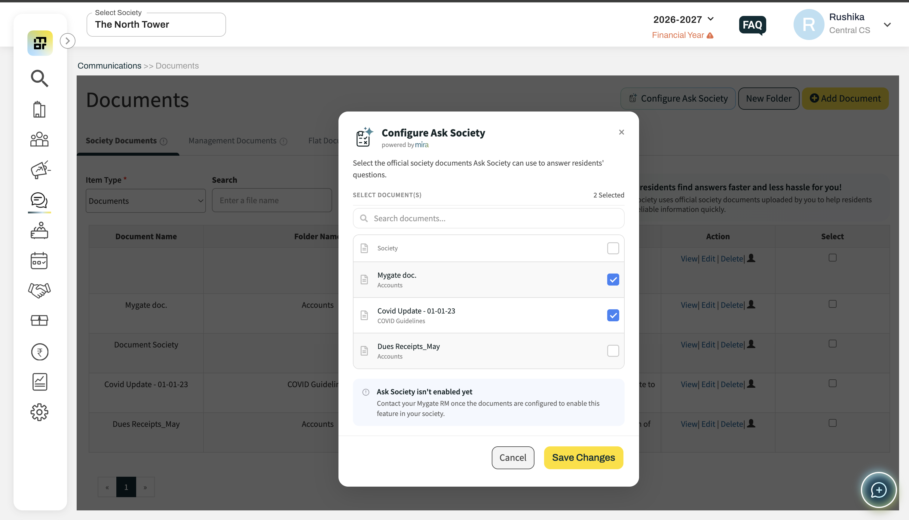Click the Cancel button in dialog
The height and width of the screenshot is (520, 909).
click(x=513, y=457)
